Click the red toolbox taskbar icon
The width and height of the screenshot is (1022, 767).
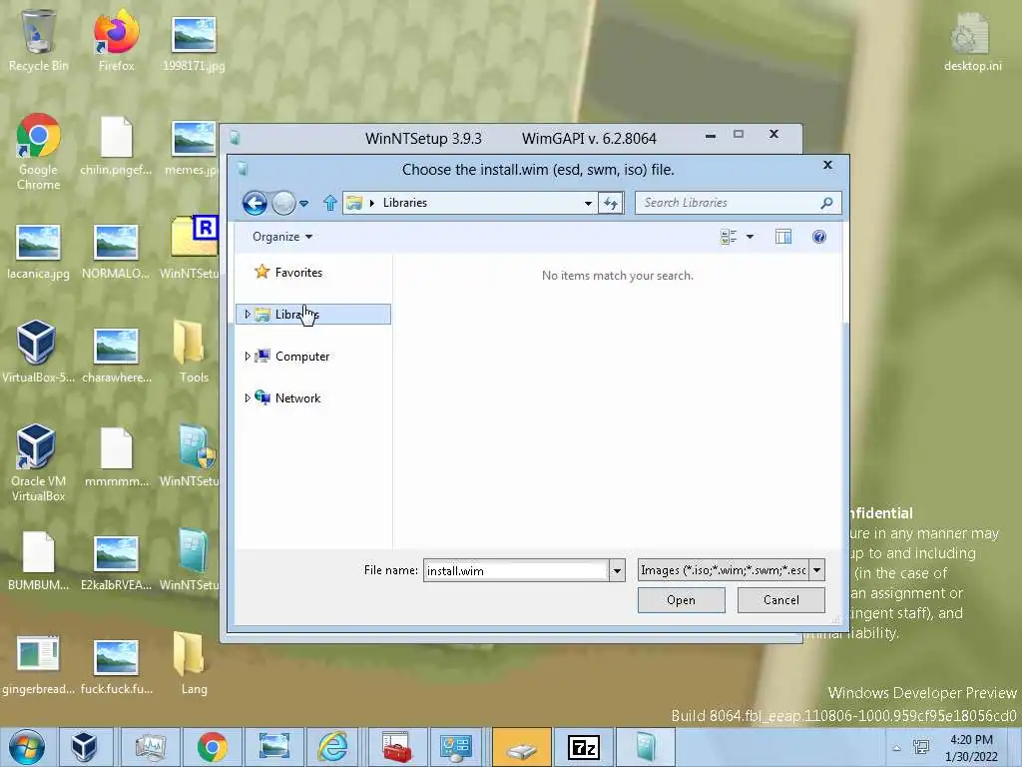tap(396, 747)
